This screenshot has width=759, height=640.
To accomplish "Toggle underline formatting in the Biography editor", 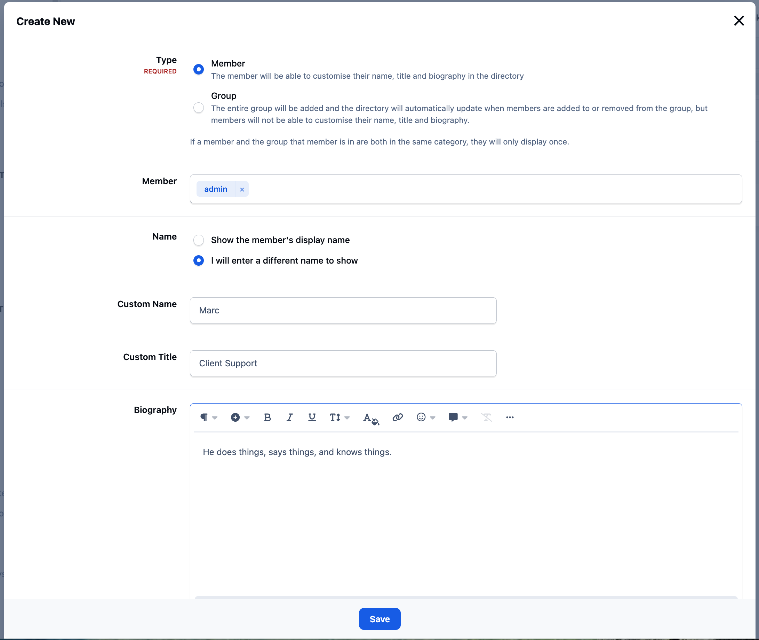I will tap(312, 417).
